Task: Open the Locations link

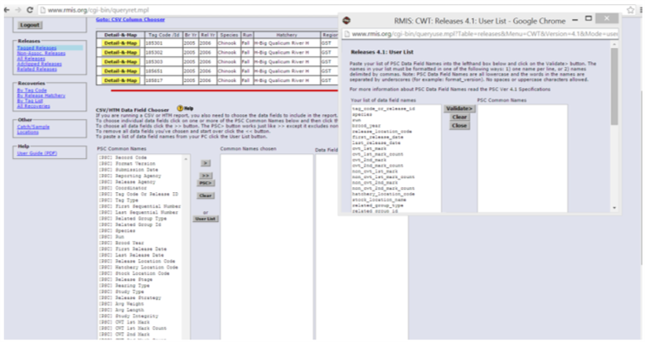Action: click(x=28, y=132)
